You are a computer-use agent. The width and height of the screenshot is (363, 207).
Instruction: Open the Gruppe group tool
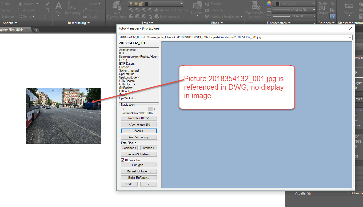click(x=323, y=9)
